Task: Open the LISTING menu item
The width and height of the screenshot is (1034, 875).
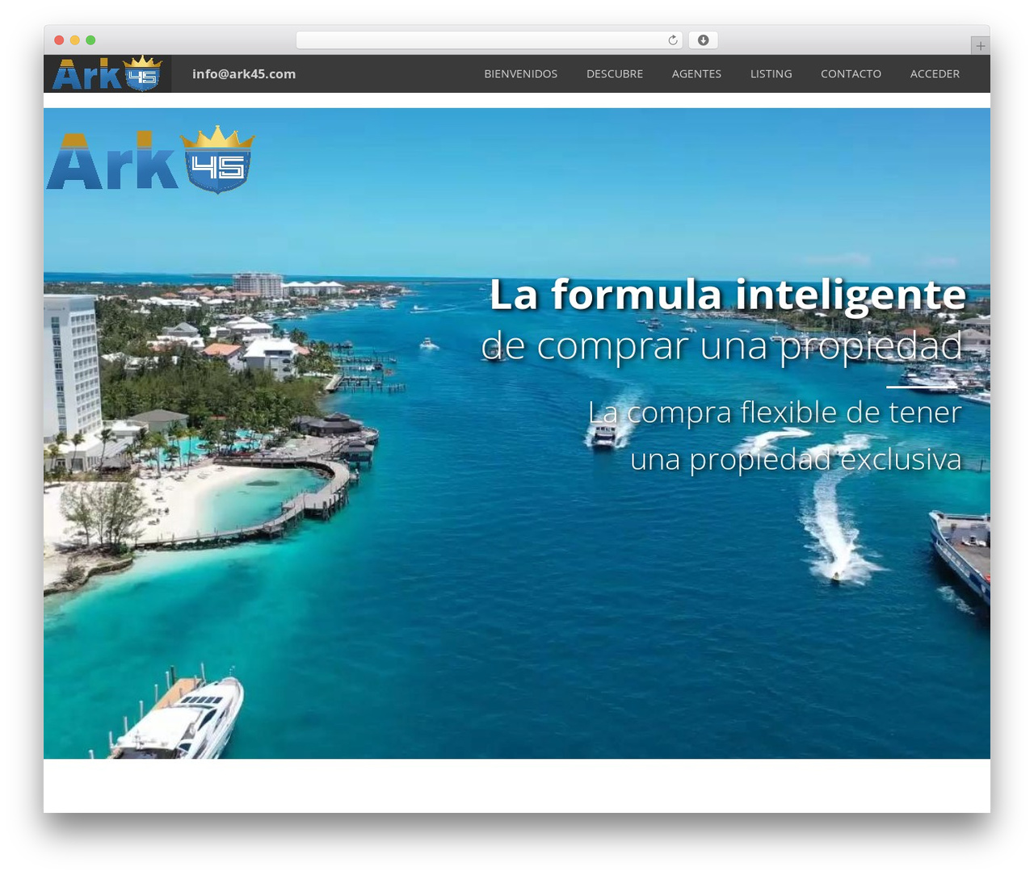Action: point(771,73)
